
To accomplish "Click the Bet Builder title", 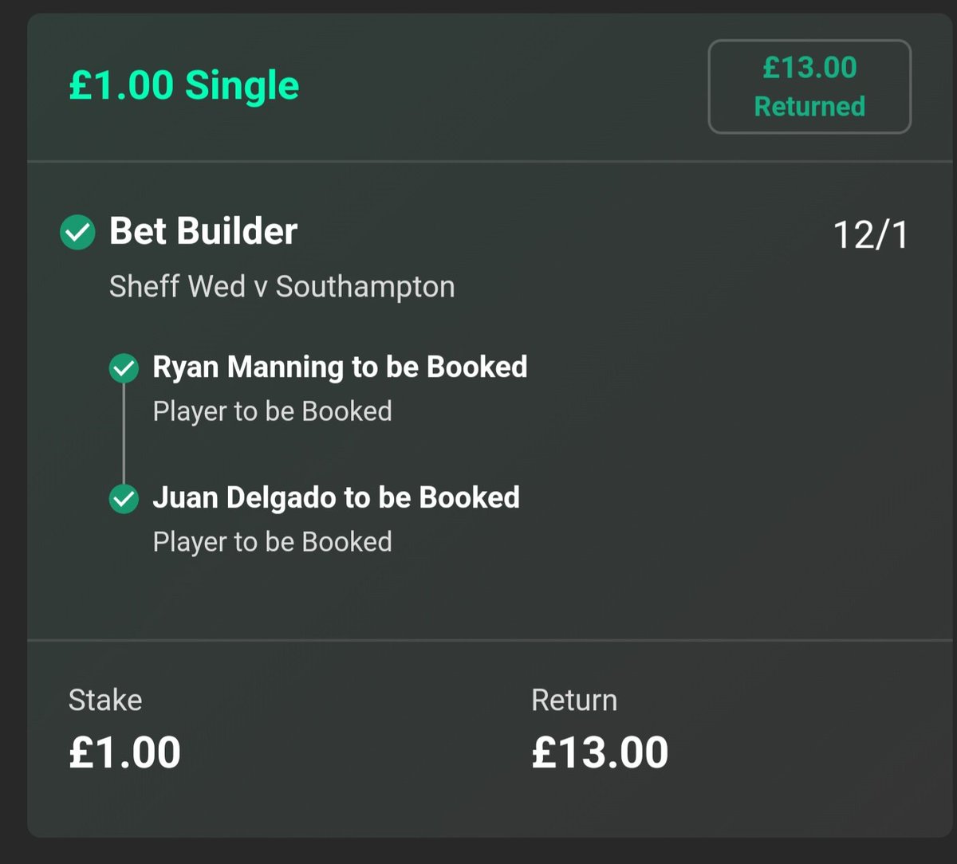I will pos(203,232).
